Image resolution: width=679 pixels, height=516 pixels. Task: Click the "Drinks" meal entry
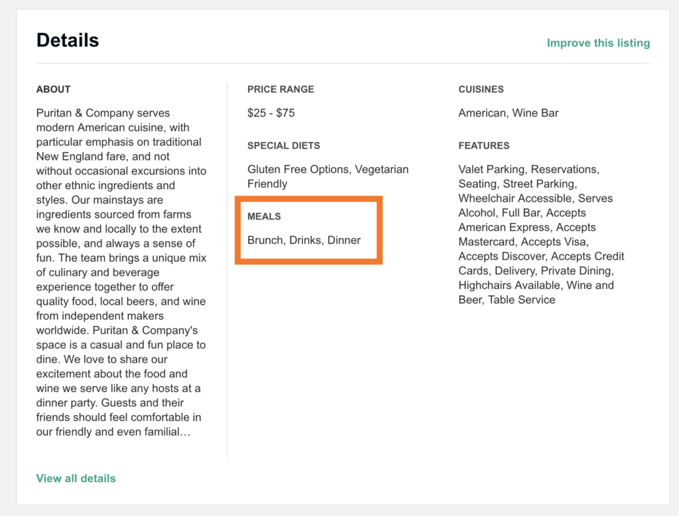306,240
